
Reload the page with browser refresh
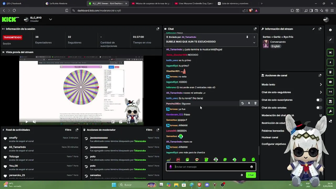(14, 10)
